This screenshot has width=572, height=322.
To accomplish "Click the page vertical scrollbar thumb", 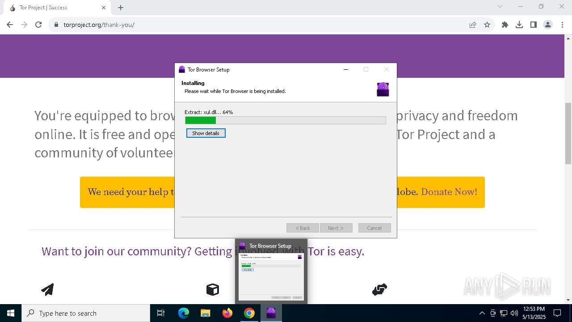I will point(568,133).
